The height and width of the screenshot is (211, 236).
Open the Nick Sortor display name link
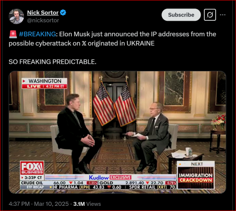(43, 13)
